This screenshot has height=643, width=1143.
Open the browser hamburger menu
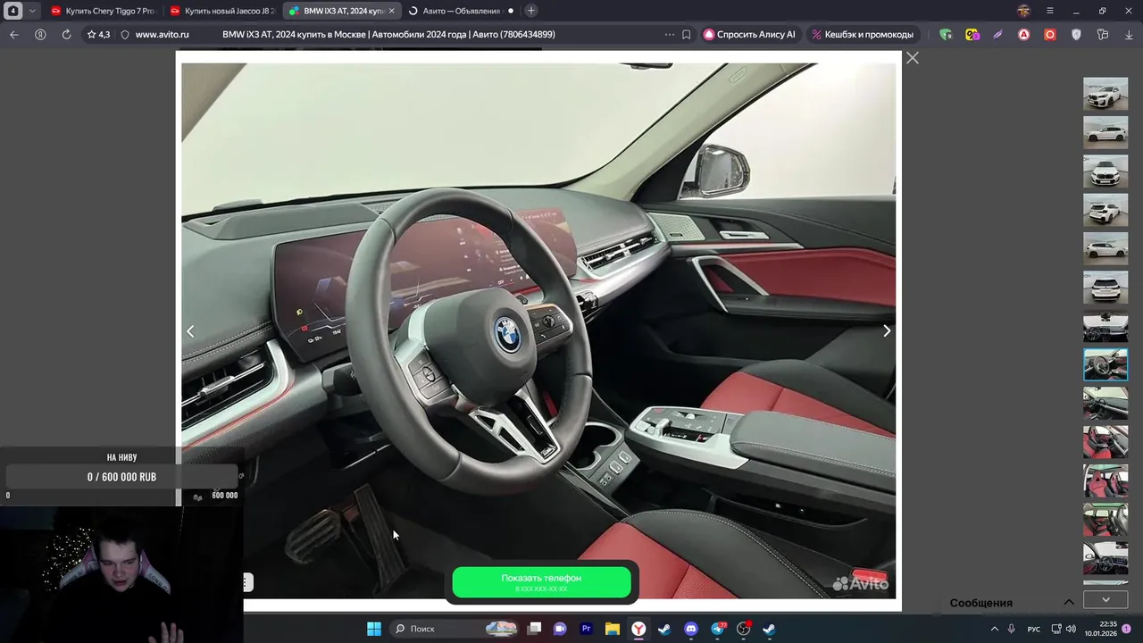(x=1050, y=11)
